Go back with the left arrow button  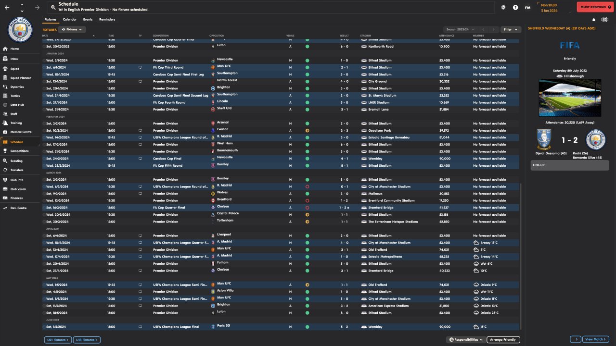7,7
